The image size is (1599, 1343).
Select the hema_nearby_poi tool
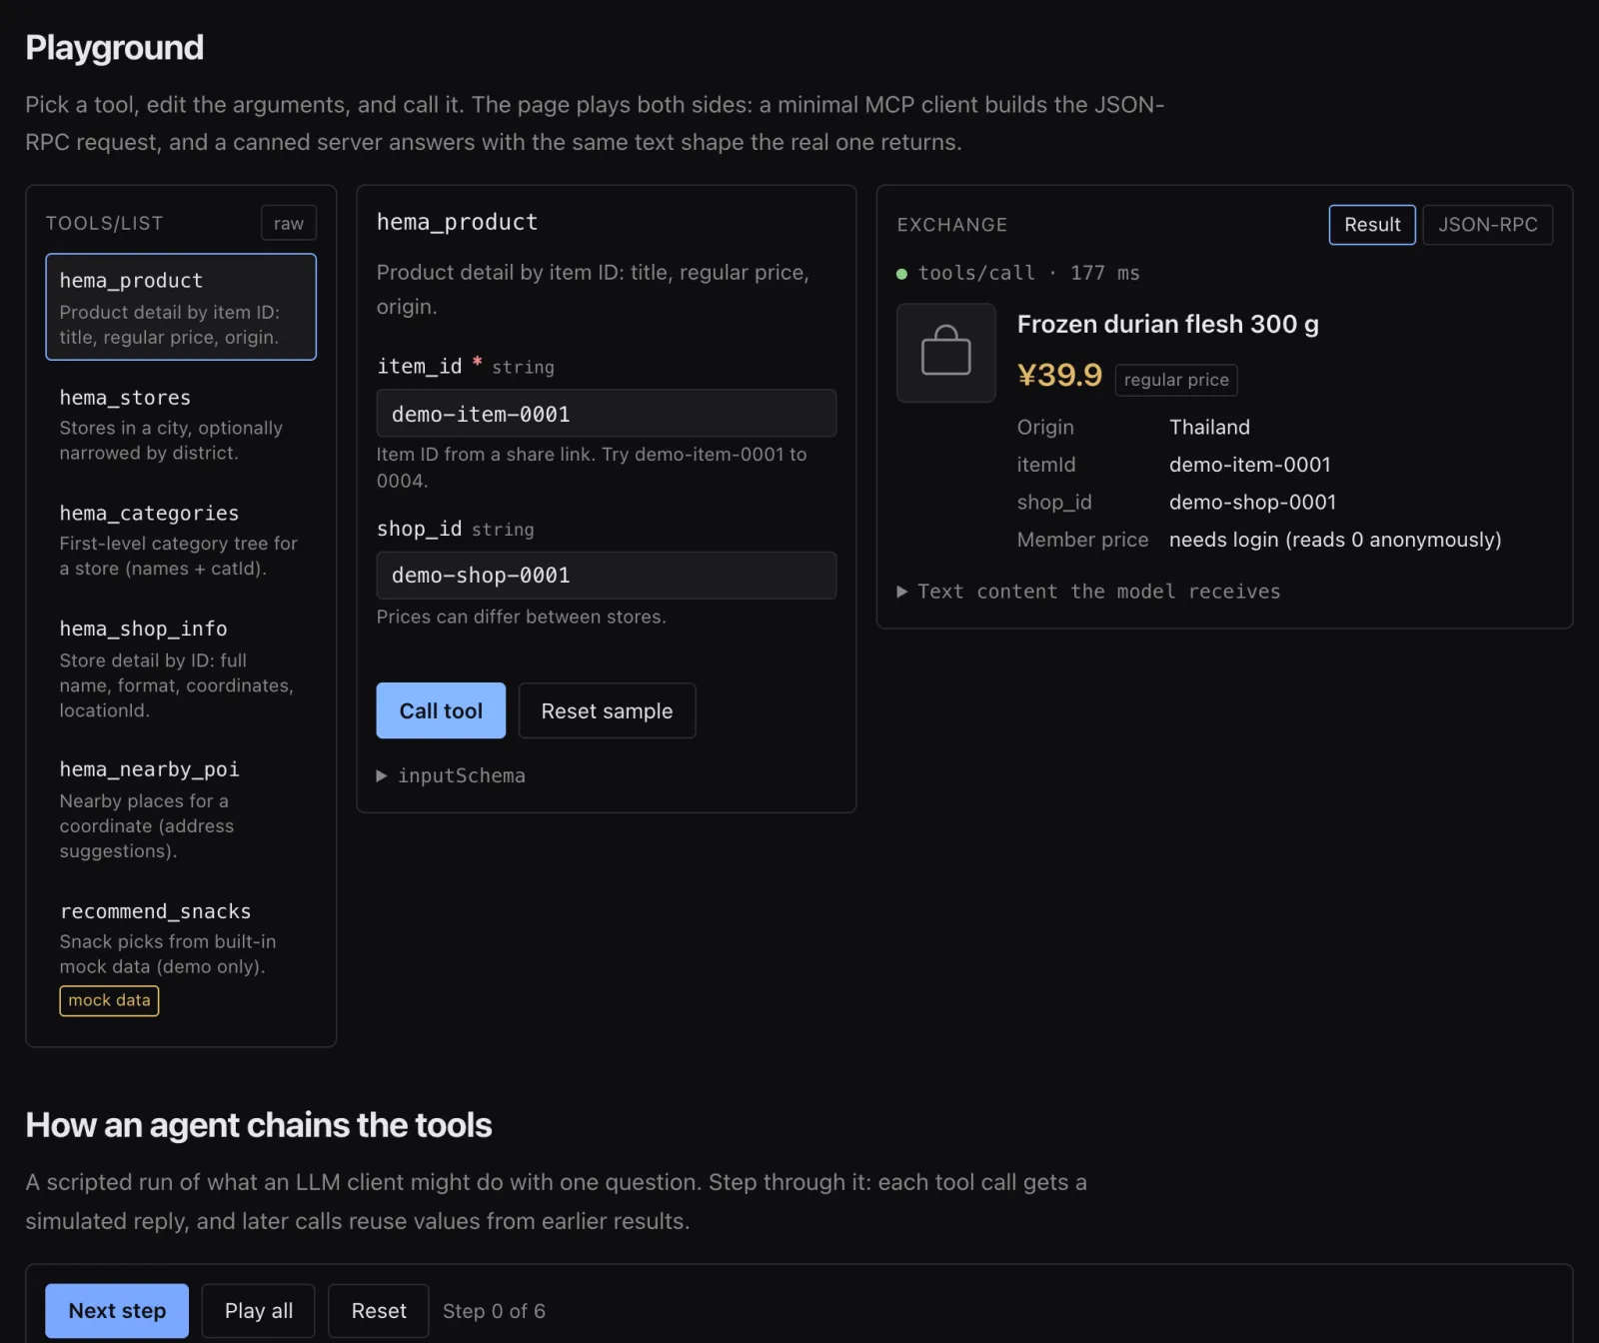click(x=181, y=808)
